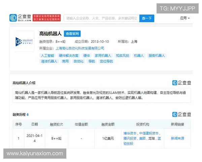Click the Qcc.com logo
The height and width of the screenshot is (162, 202).
[20, 18]
